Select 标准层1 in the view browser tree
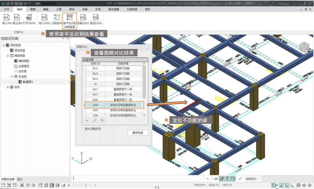The height and width of the screenshot is (189, 314). [28, 82]
